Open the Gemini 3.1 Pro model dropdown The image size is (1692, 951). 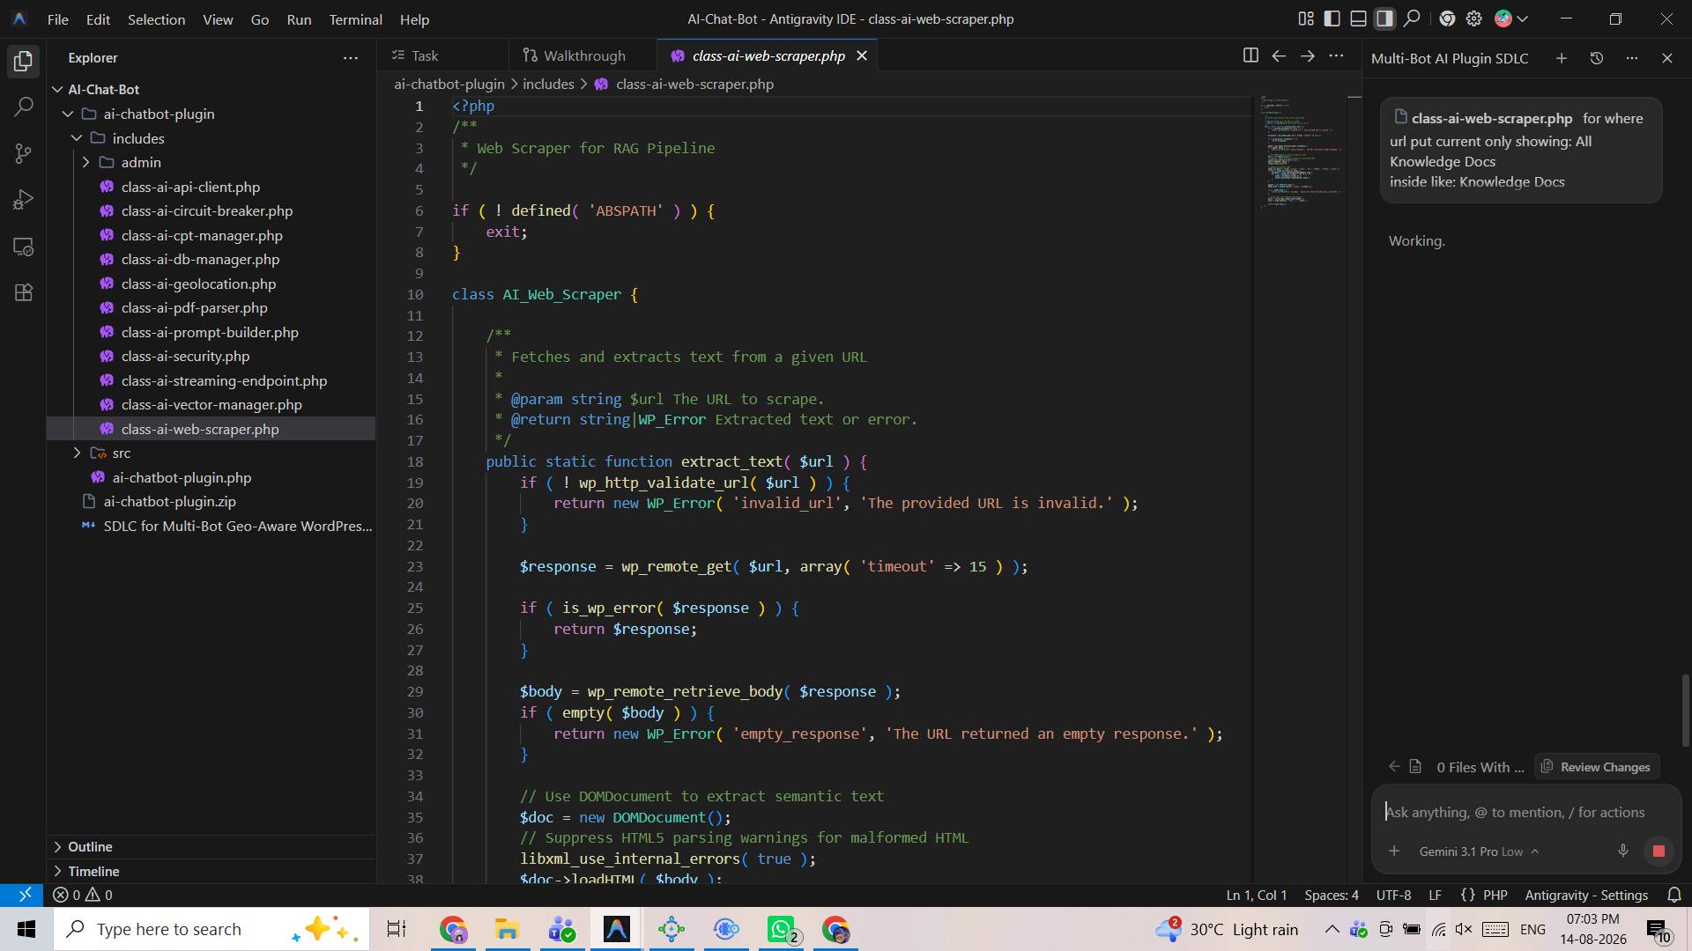coord(1479,851)
